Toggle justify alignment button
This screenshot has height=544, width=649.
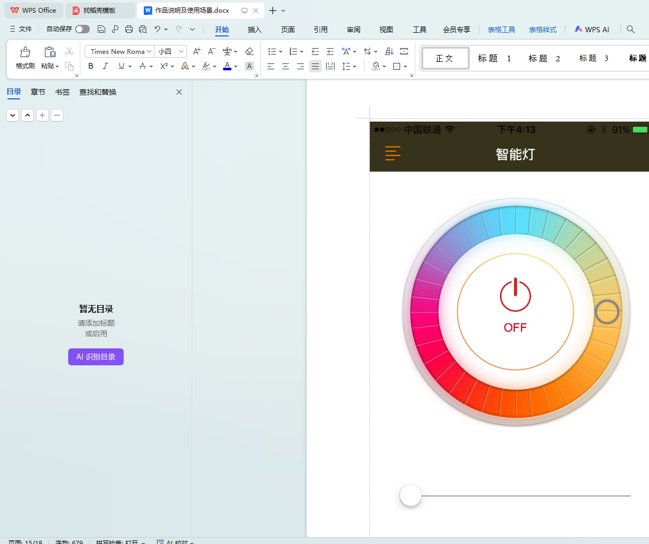[x=315, y=66]
